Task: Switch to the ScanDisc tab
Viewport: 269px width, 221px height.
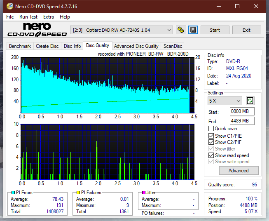Action: 173,46
